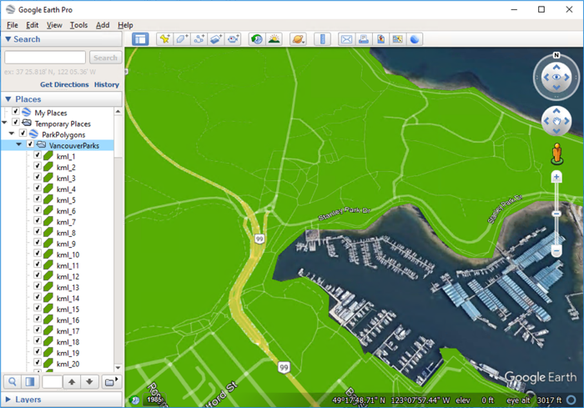Uncheck the Temporary Places checkbox

[16, 122]
